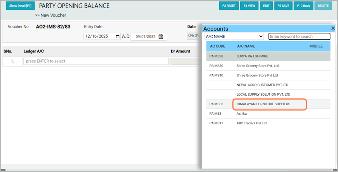The height and width of the screenshot is (172, 338).
Task: Choose LOCAL SUPPLY SOLUTION PVT. LTD
Action: [x=263, y=94]
